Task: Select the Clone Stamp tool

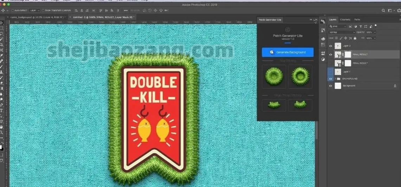Action: pyautogui.click(x=1, y=72)
